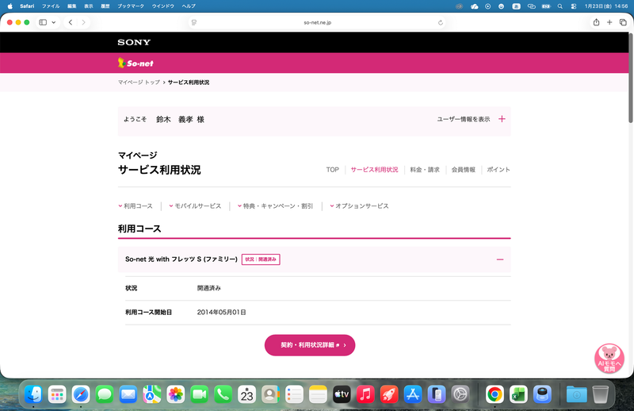Jump to 利用コース anchor link
Image resolution: width=634 pixels, height=411 pixels.
(x=136, y=205)
